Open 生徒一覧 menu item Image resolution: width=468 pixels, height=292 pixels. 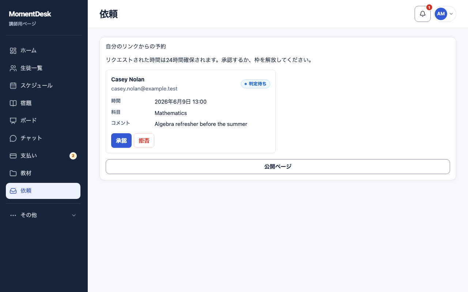[43, 68]
